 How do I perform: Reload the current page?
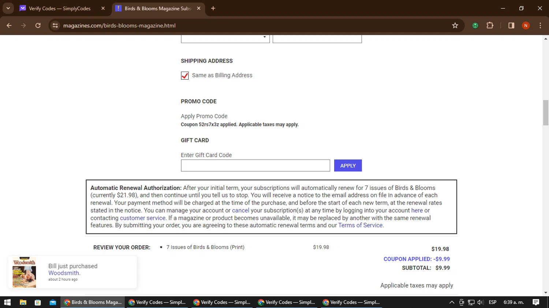[x=38, y=26]
